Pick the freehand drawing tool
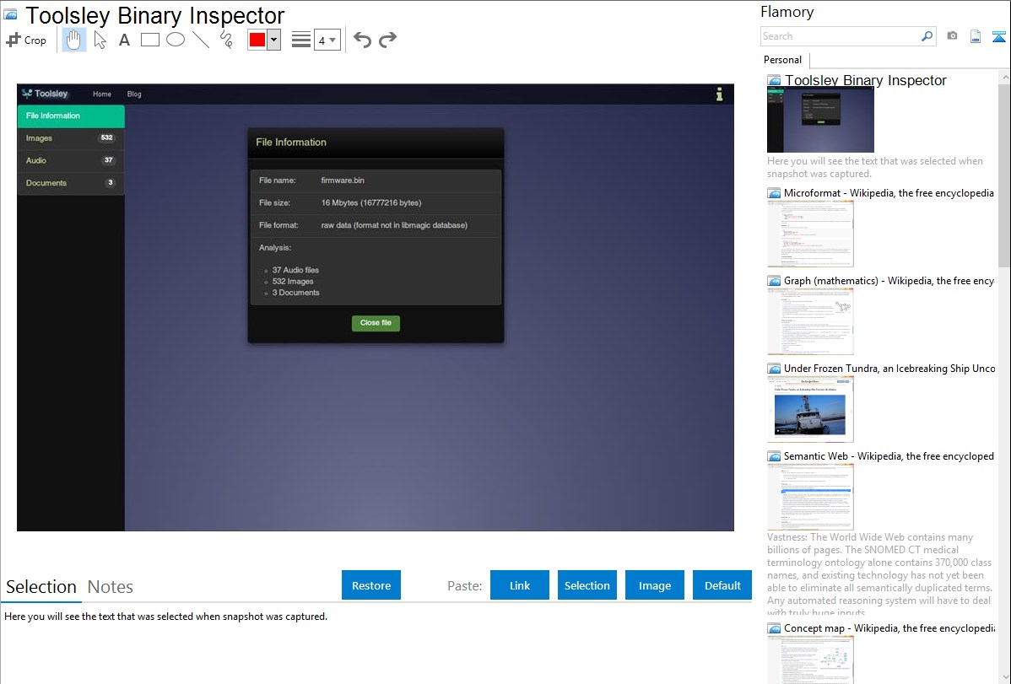1011x684 pixels. [x=226, y=40]
